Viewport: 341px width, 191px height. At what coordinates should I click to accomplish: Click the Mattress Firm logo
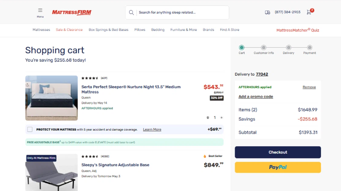(x=72, y=12)
